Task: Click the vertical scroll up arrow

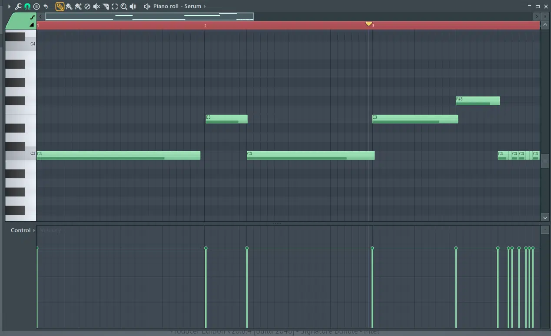Action: [x=545, y=25]
